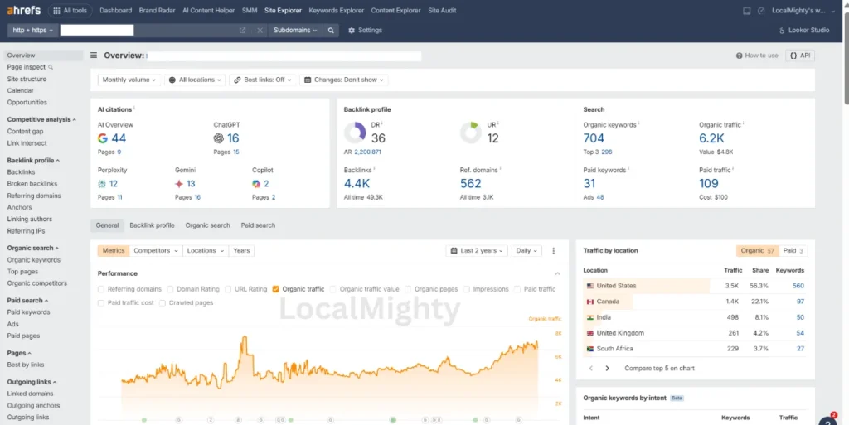Open the Best links: Off dropdown
The height and width of the screenshot is (425, 849).
[x=263, y=80]
